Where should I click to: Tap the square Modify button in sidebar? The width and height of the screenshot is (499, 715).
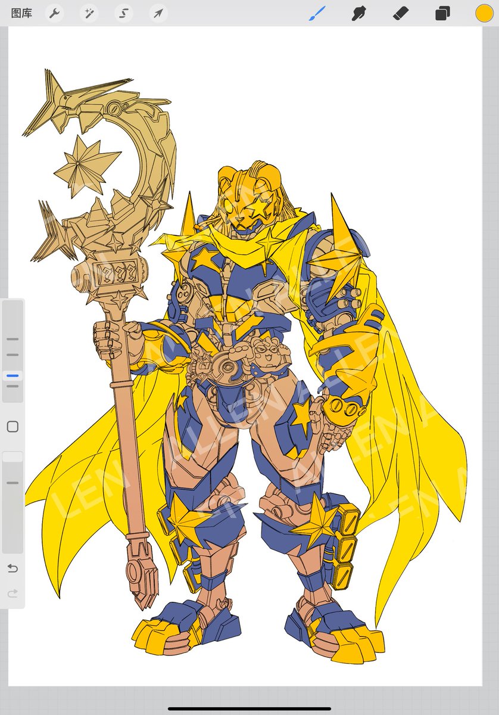tap(13, 427)
